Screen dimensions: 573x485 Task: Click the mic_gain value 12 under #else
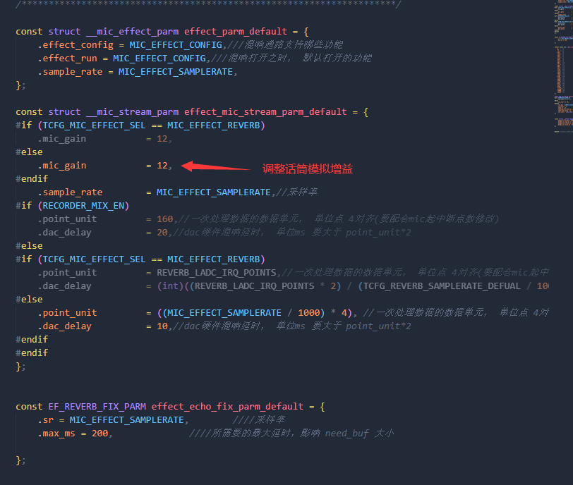point(162,166)
